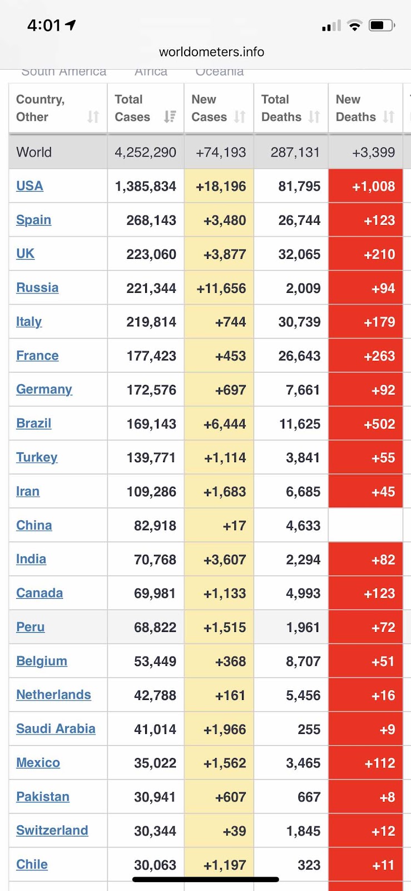Open the Saudi Arabia link

click(56, 728)
